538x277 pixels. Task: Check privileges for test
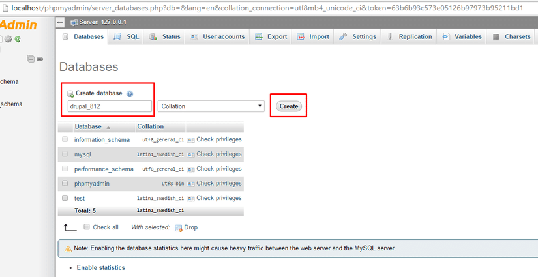coord(219,198)
